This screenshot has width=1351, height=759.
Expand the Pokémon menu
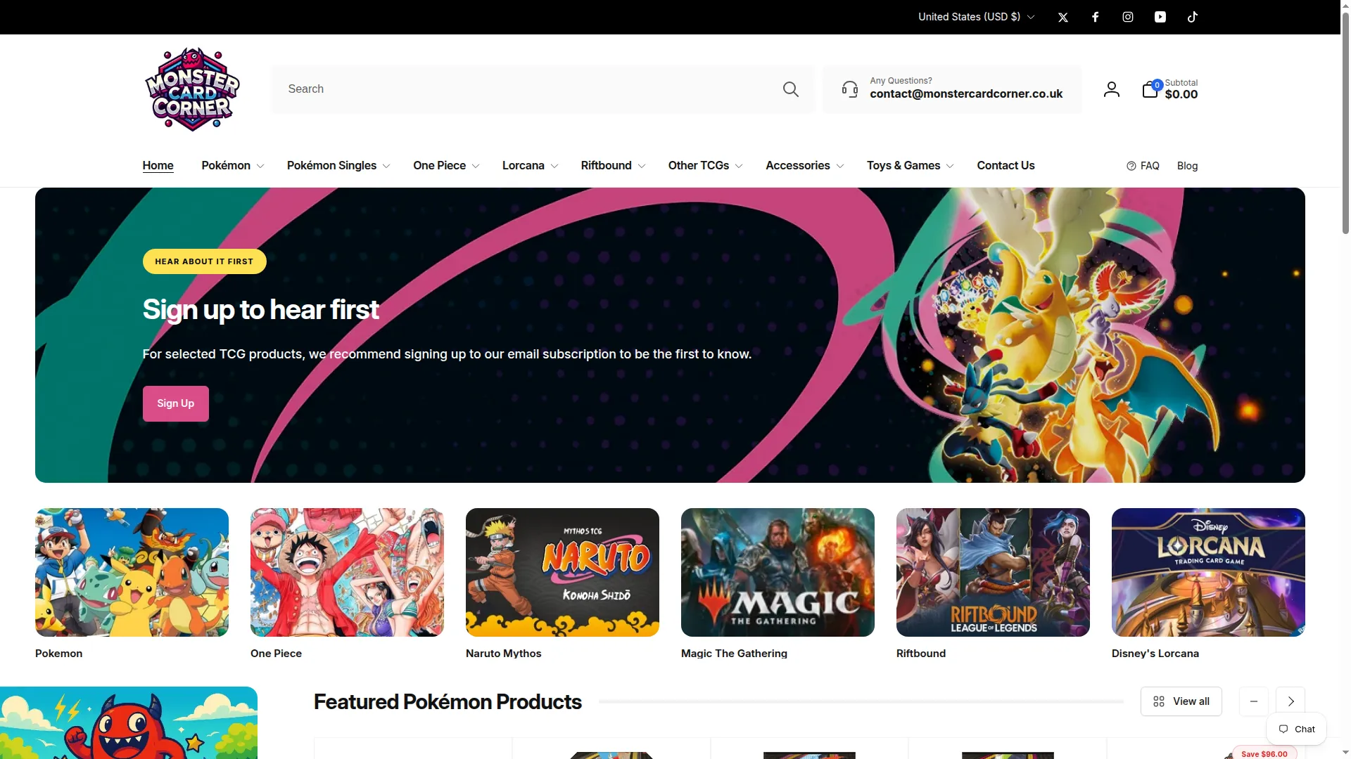(x=232, y=166)
